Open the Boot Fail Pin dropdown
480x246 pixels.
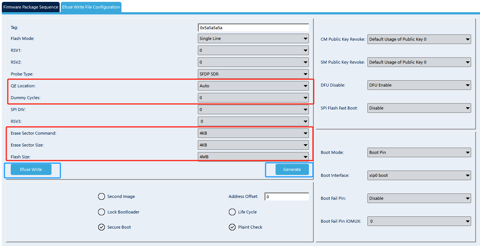[419, 198]
